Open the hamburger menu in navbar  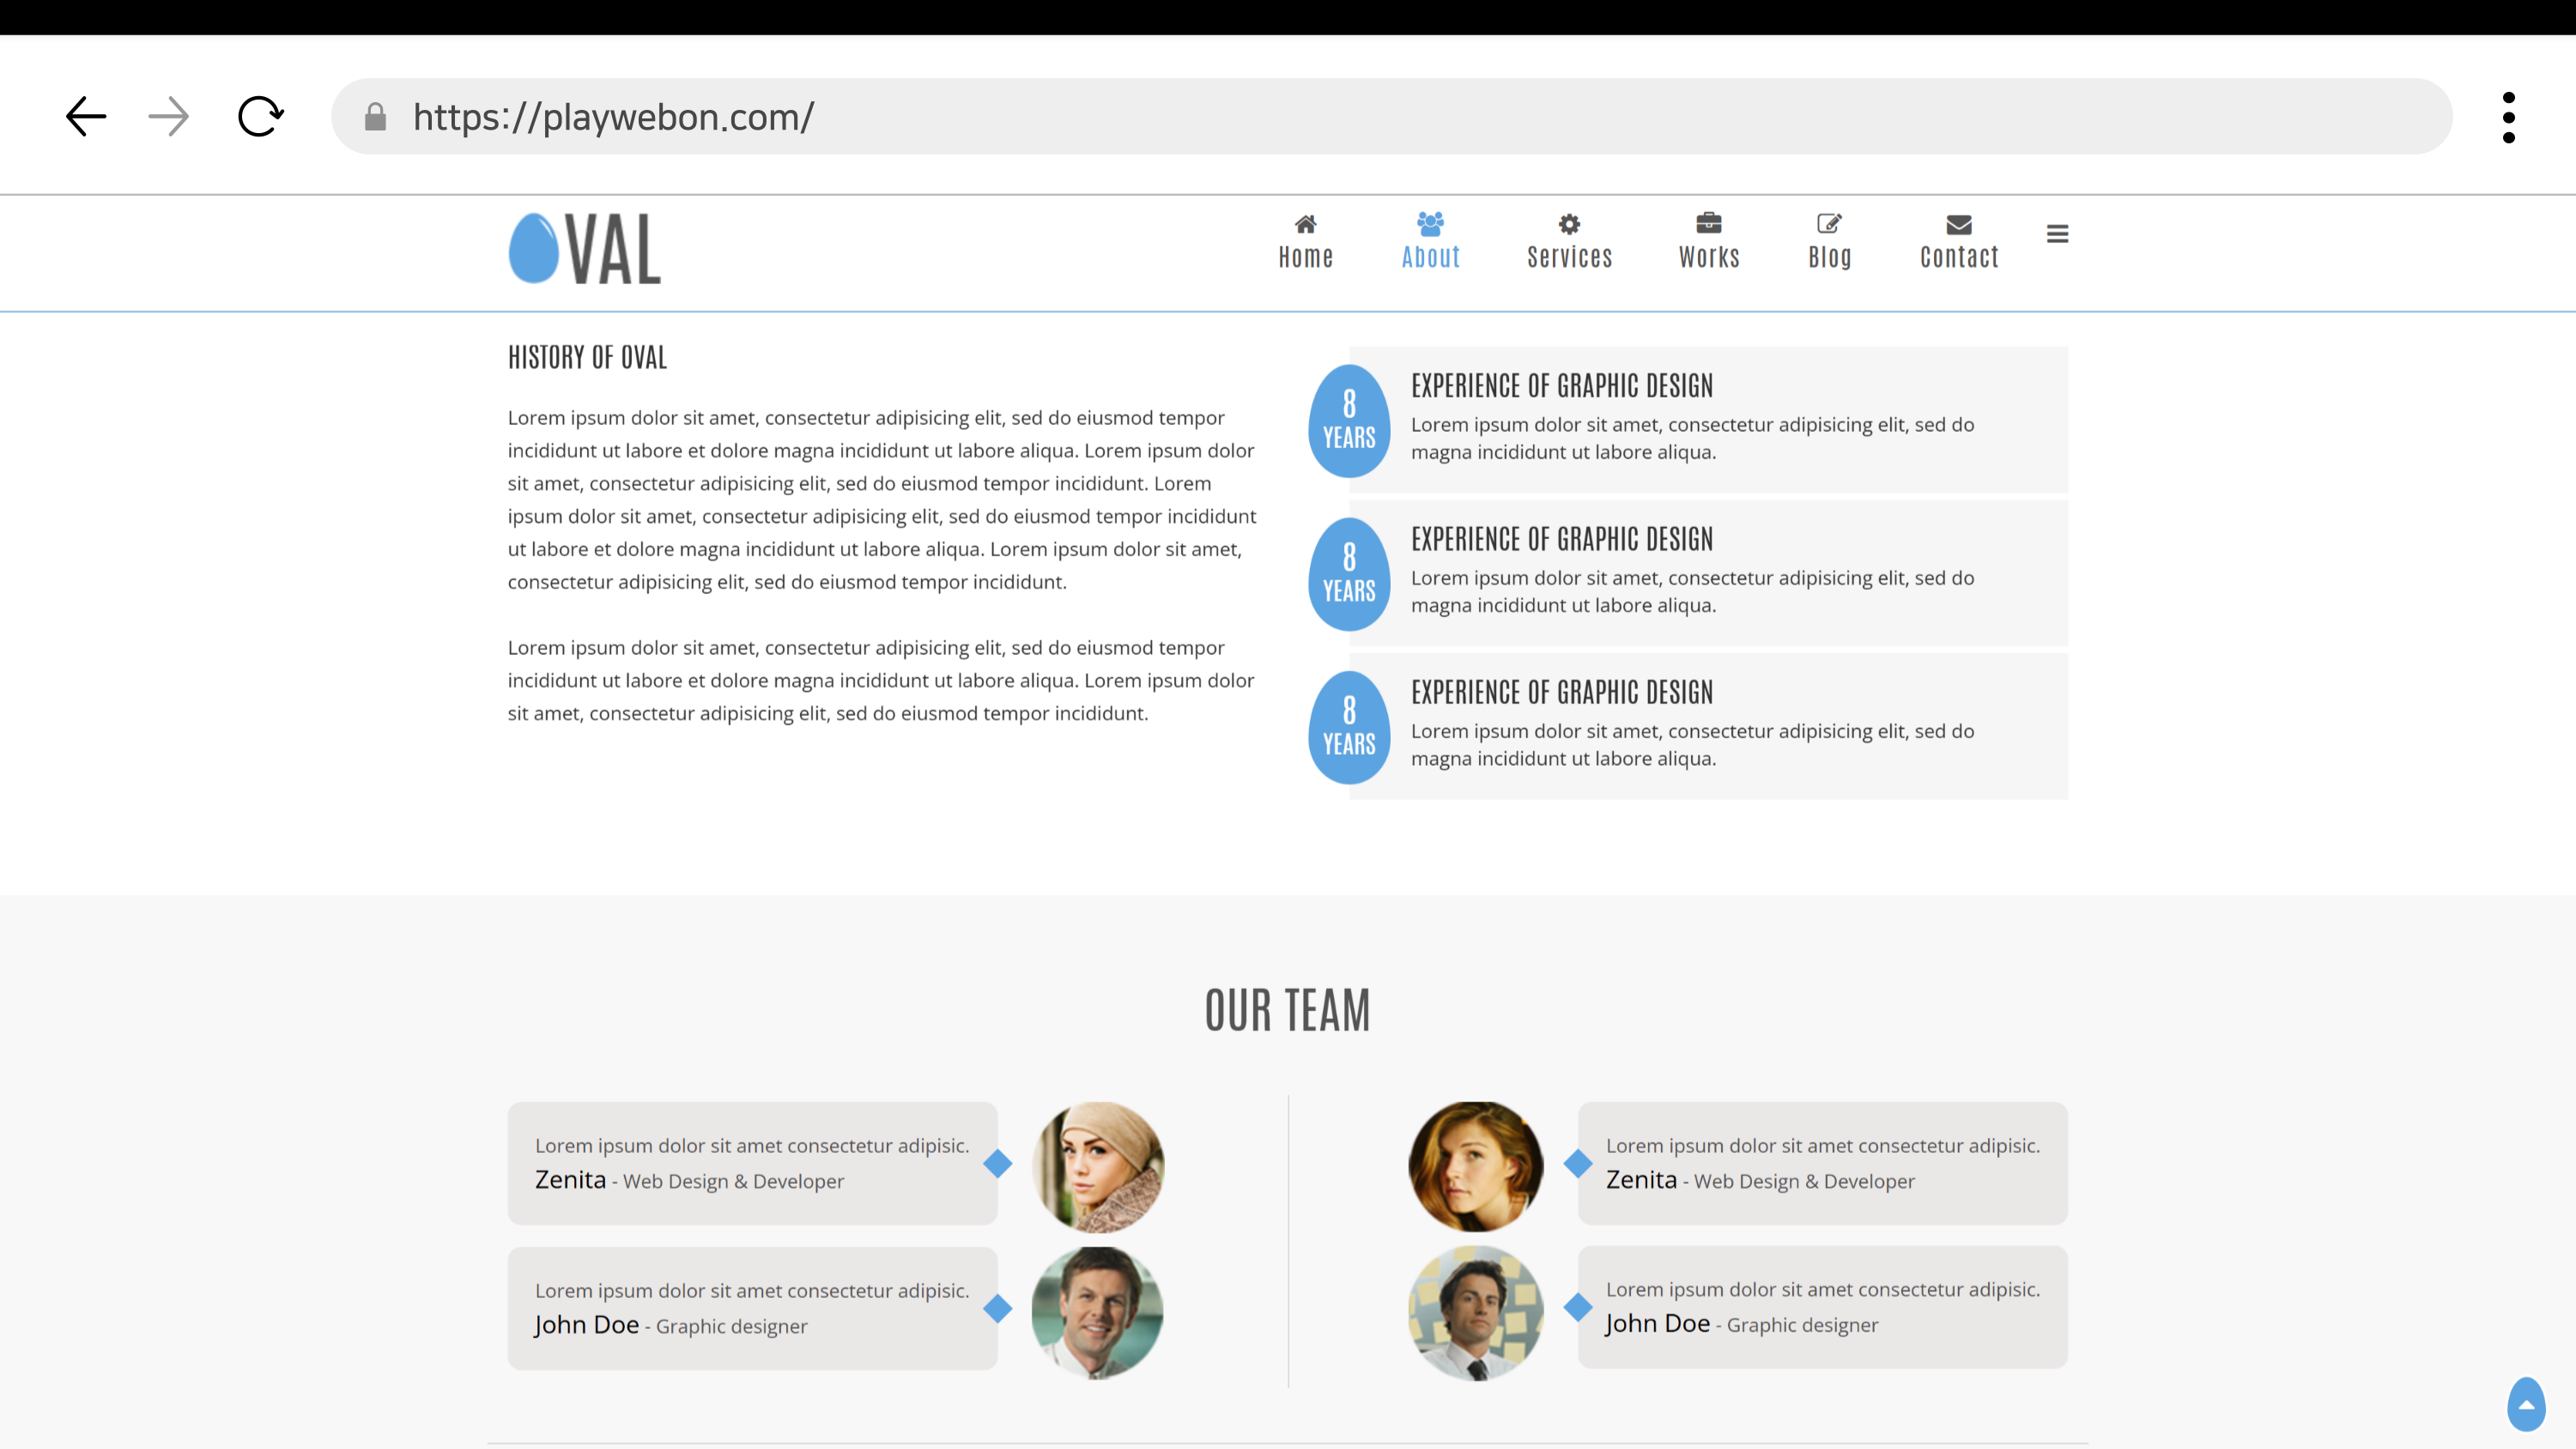coord(2057,234)
